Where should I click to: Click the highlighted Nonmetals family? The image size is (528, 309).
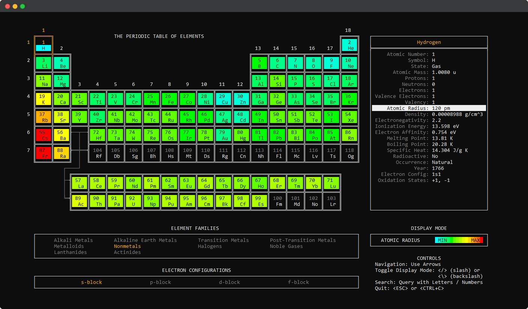click(x=127, y=246)
